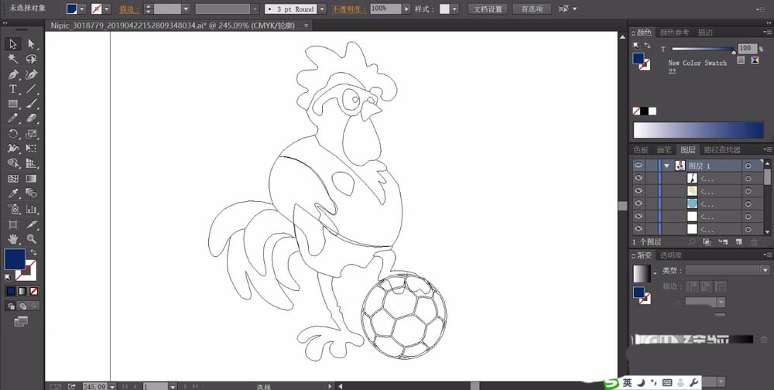Click the black swatch in Color panel
The image size is (774, 390).
(x=644, y=111)
